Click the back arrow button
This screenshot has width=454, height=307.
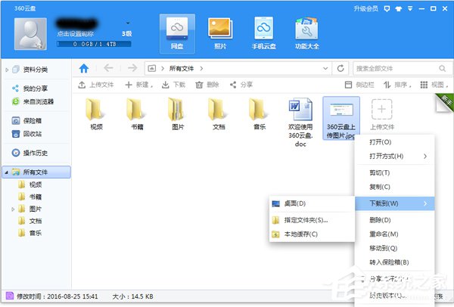click(x=108, y=68)
